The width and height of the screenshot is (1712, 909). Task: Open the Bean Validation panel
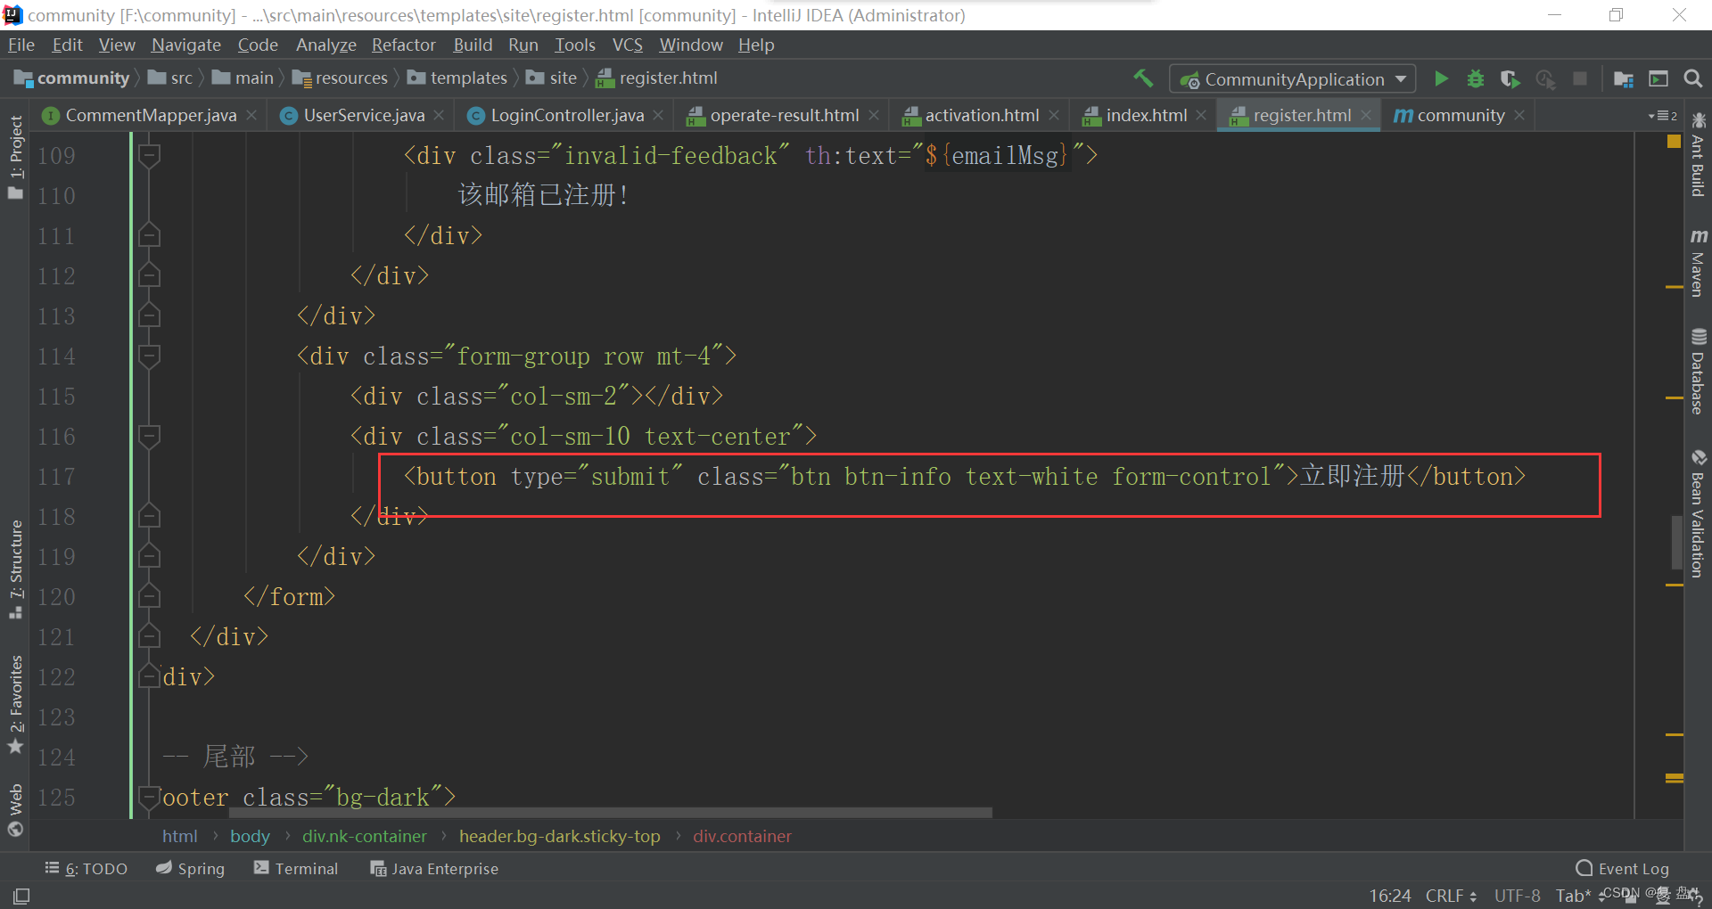tap(1698, 513)
